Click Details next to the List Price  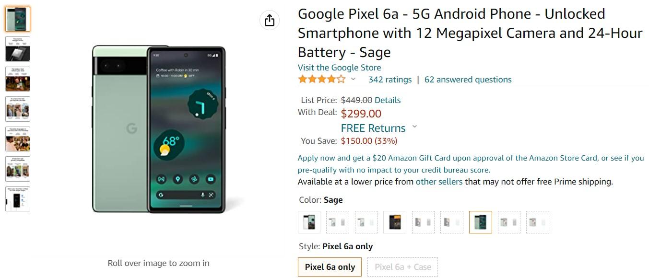(x=387, y=100)
